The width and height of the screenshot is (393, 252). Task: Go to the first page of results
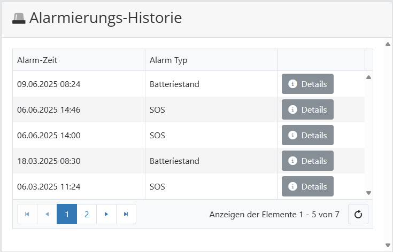[27, 214]
